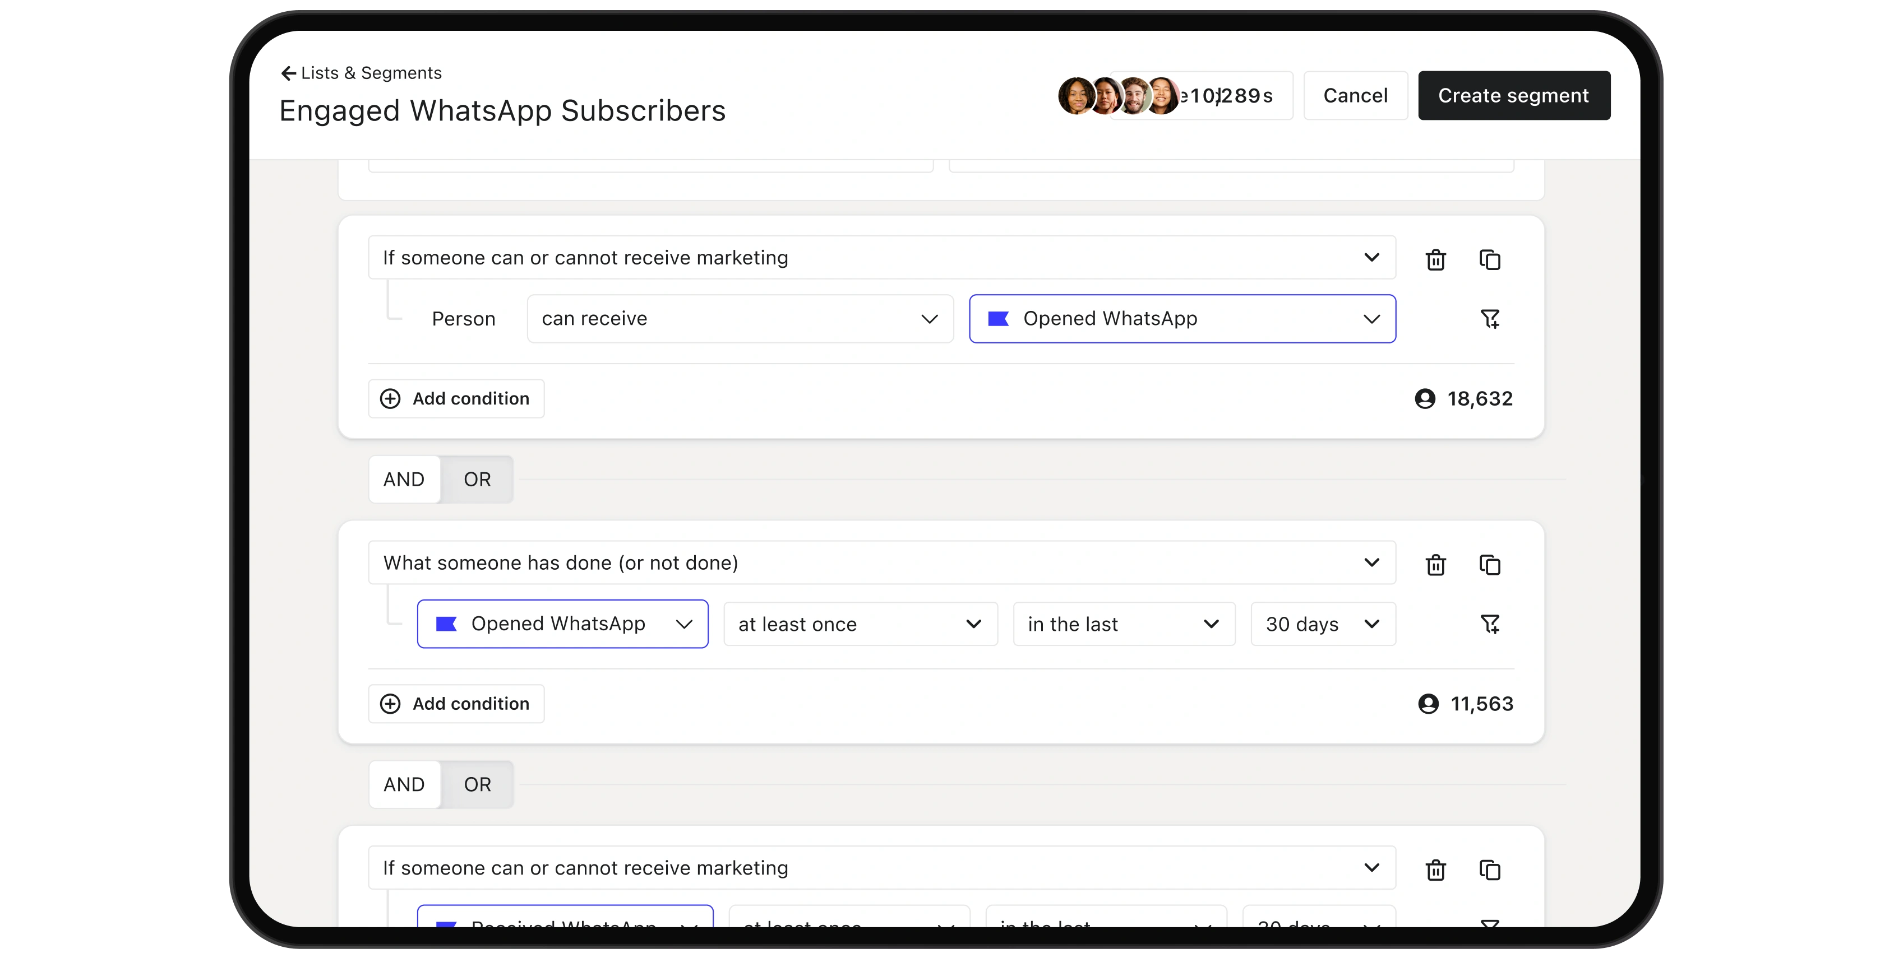The height and width of the screenshot is (958, 1894).
Task: Open the 'at least once' dropdown
Action: [860, 624]
